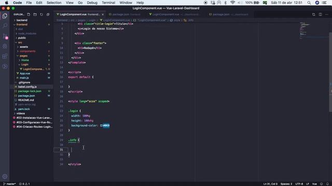Open yarn.lock in Explorer
The width and height of the screenshot is (332, 186).
24,109
